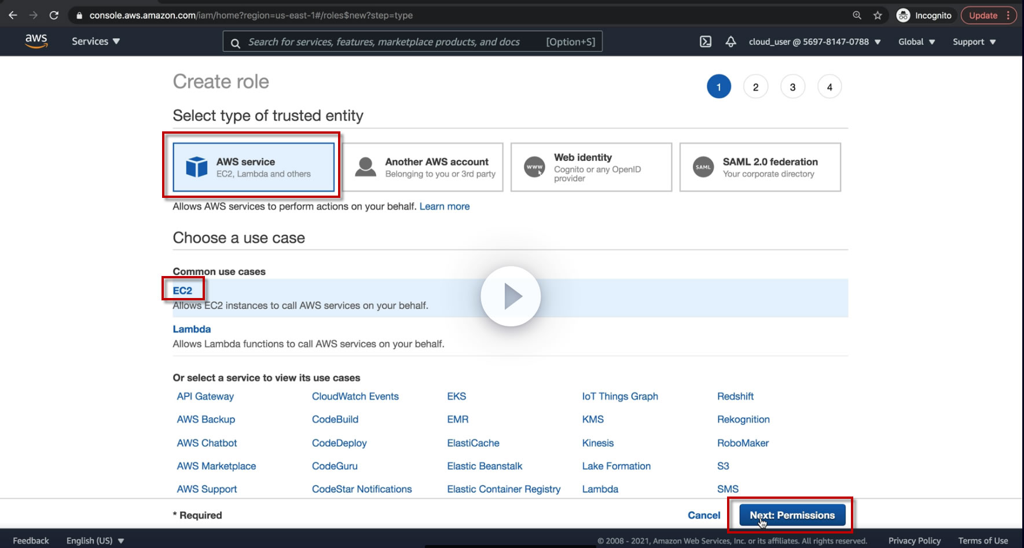Go to step 3 indicator
This screenshot has width=1024, height=548.
click(792, 87)
